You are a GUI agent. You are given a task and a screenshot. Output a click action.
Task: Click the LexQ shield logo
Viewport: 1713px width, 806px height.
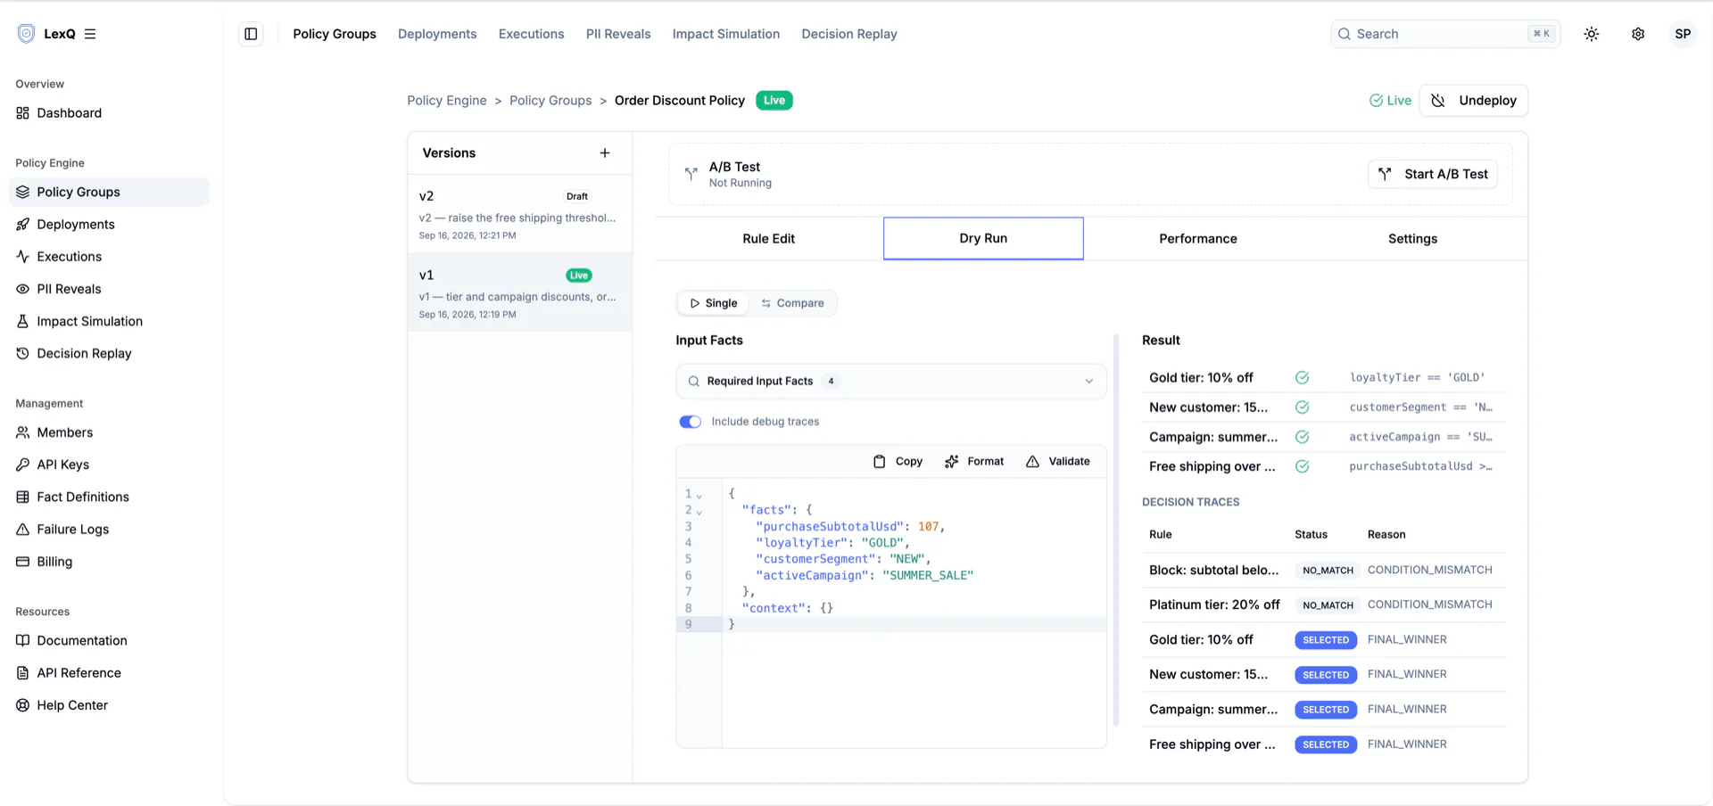point(26,34)
